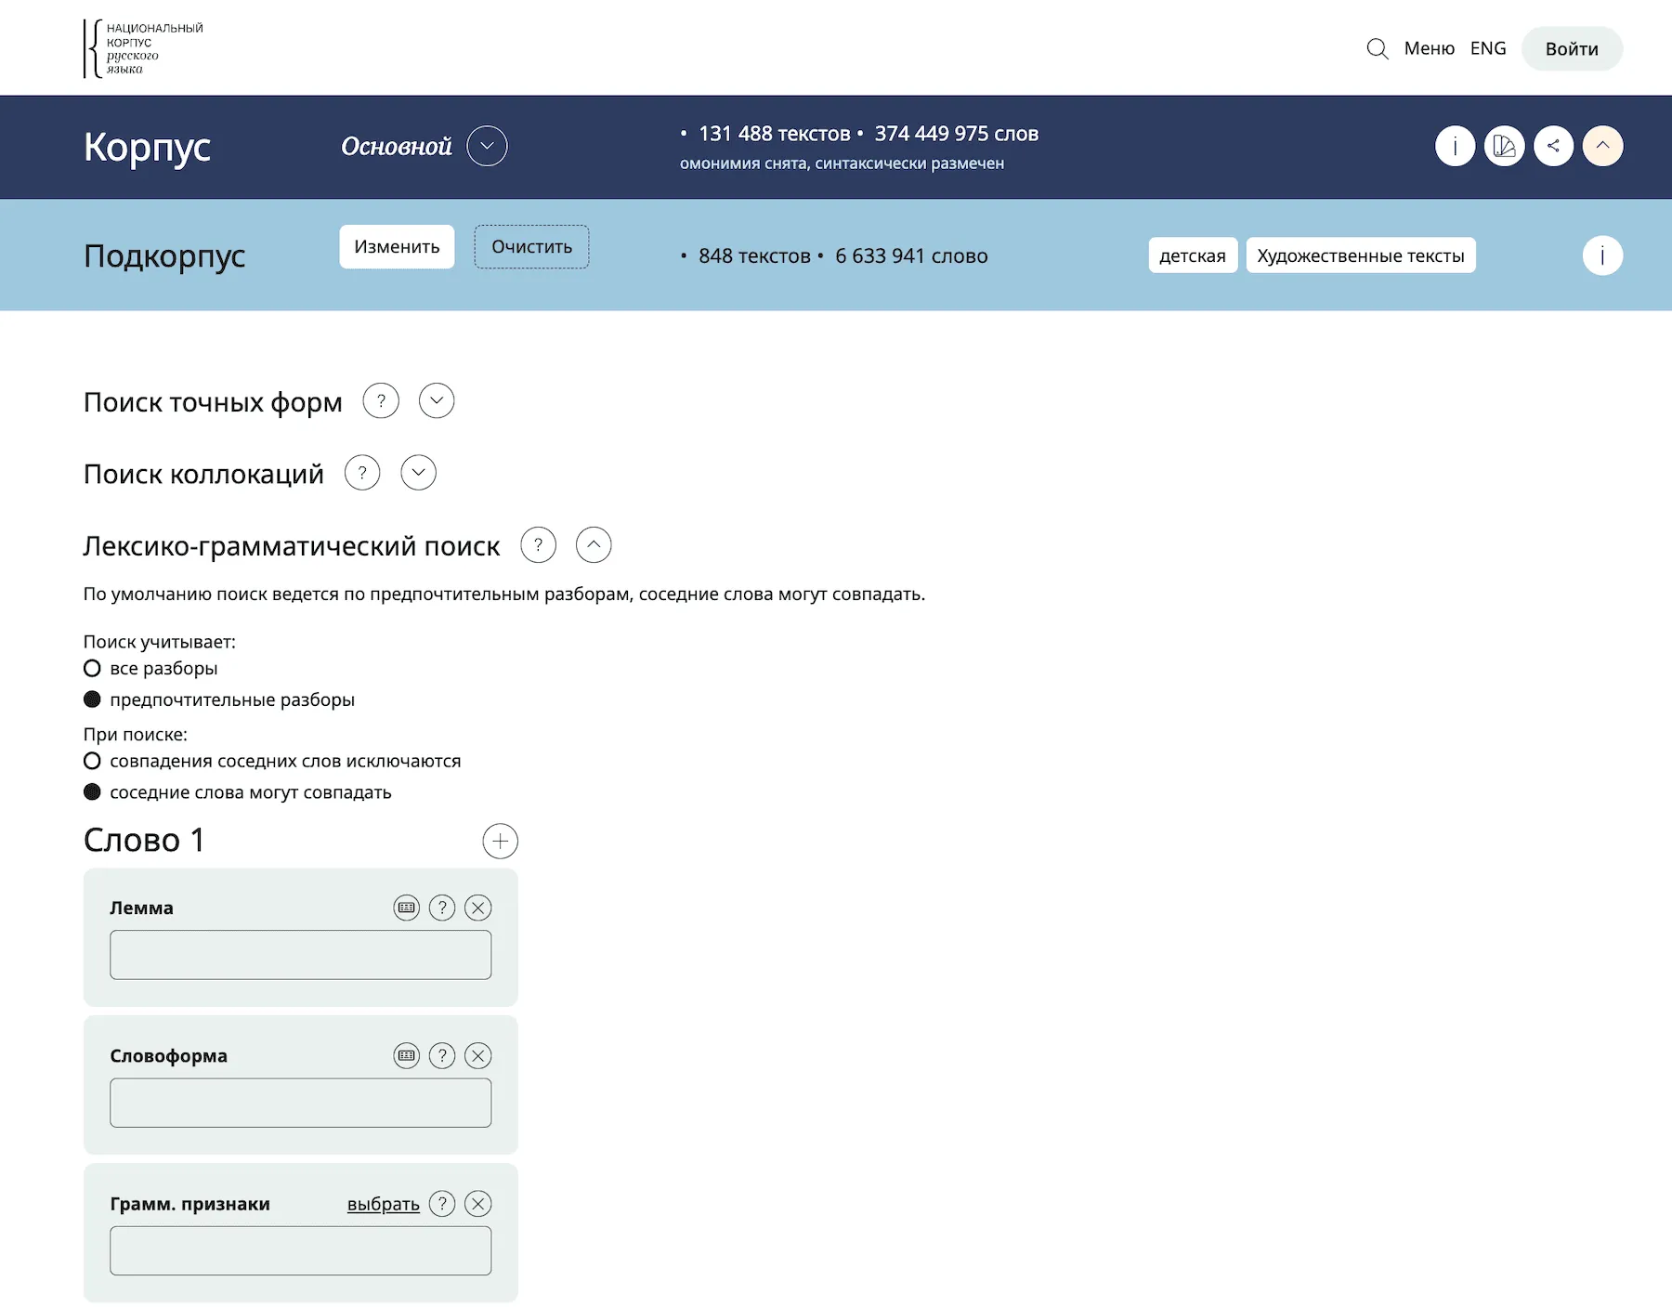Select все разборы radio option

[x=92, y=668]
